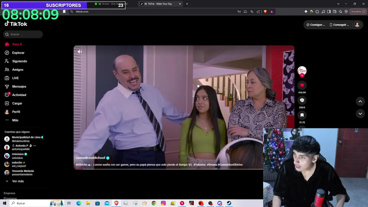Viewport: 368px width, 207px height.
Task: Go to the previous video with the up arrow
Action: click(360, 101)
